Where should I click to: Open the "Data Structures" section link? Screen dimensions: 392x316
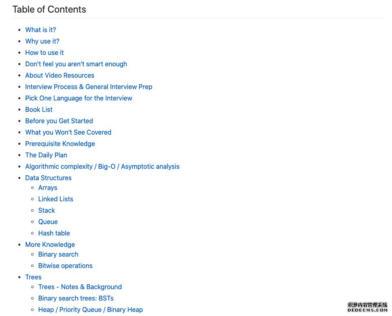tap(48, 178)
